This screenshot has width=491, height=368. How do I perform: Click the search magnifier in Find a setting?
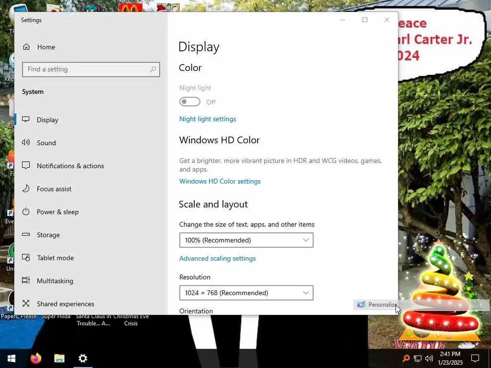click(x=153, y=69)
